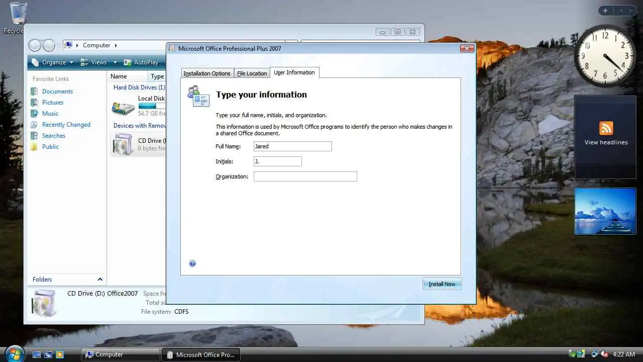
Task: Open the Views dropdown arrow
Action: (115, 62)
